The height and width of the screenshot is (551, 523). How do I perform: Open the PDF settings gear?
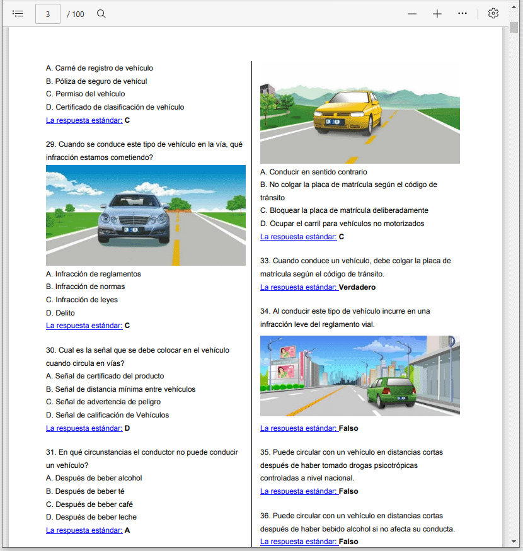point(493,14)
